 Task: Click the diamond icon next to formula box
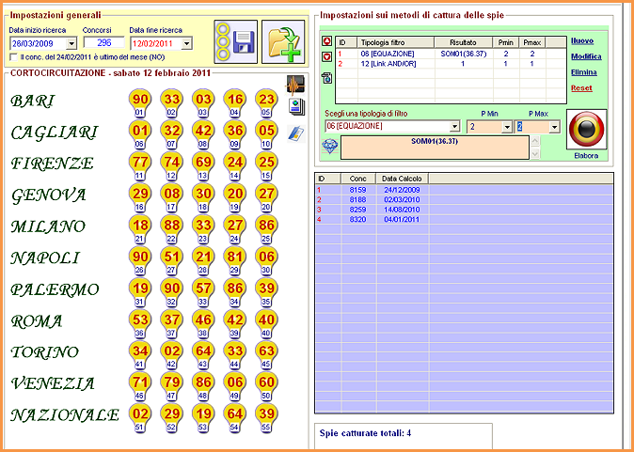tap(329, 147)
